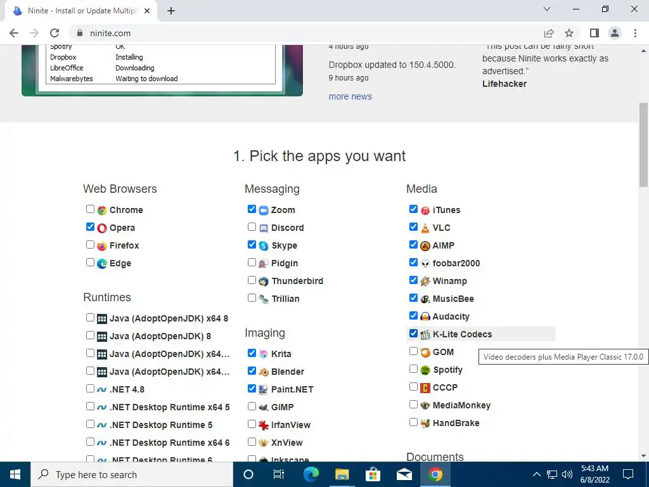The width and height of the screenshot is (649, 487).
Task: Click the Thunderbird app icon
Action: coord(264,282)
